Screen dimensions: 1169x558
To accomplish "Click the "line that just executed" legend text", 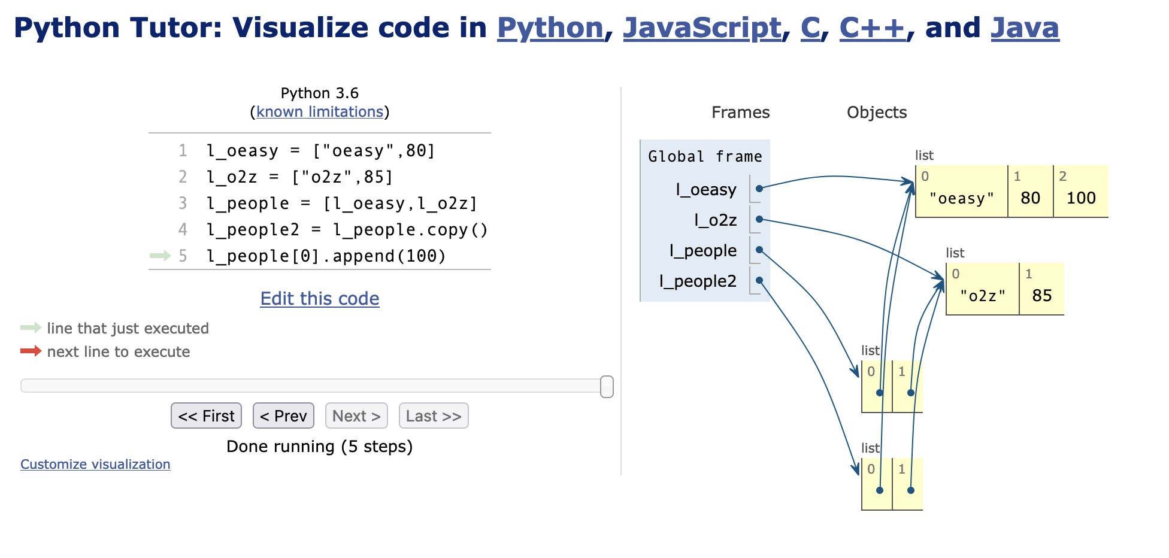I will pos(128,328).
